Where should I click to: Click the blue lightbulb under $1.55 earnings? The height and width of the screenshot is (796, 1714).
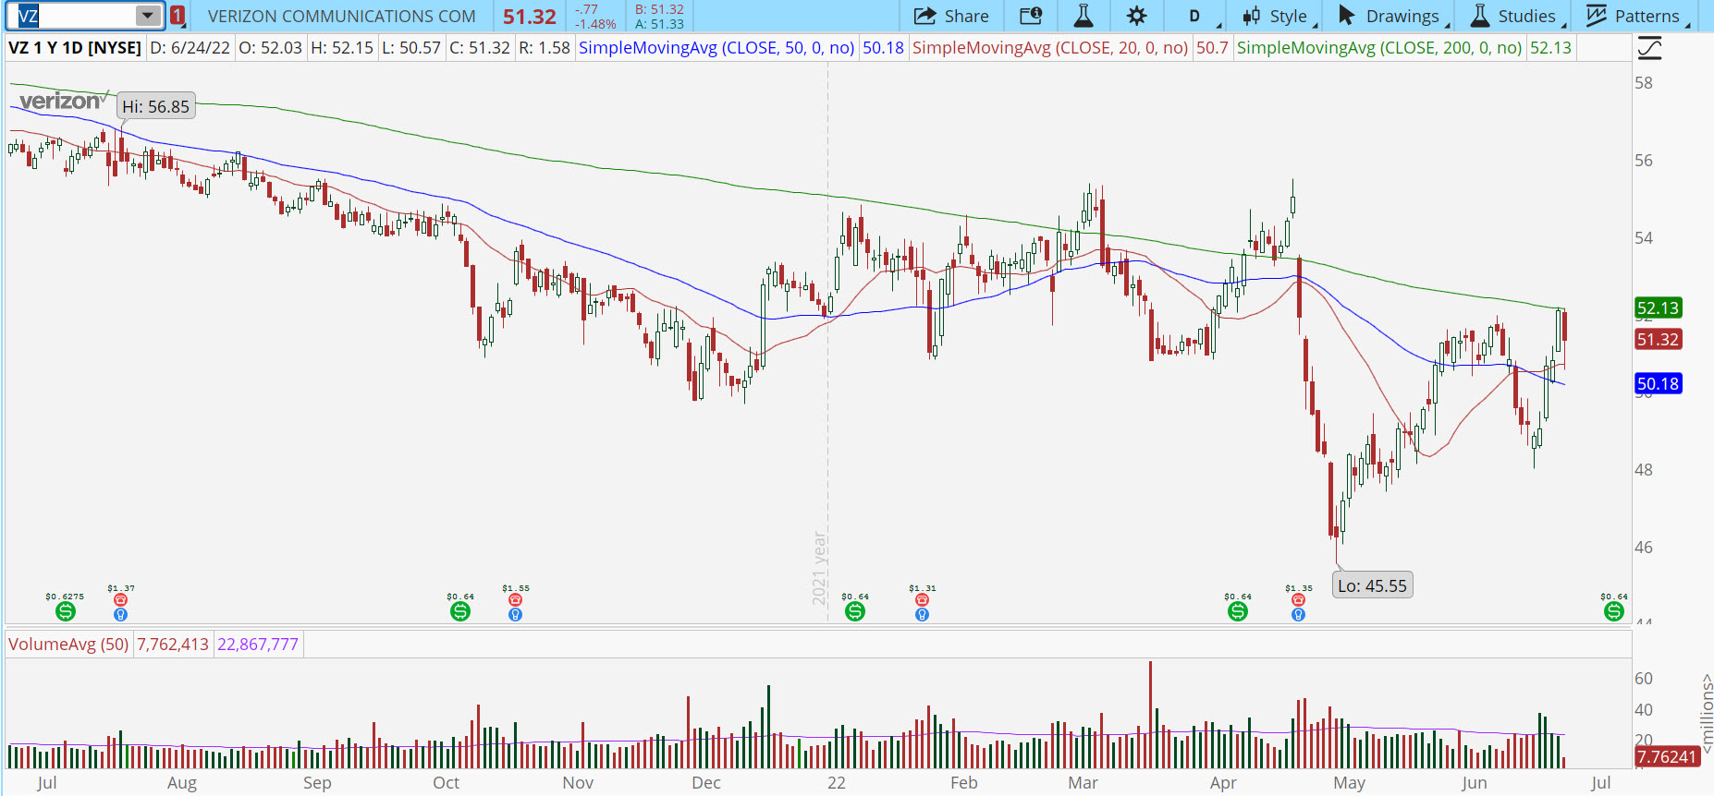tap(516, 614)
